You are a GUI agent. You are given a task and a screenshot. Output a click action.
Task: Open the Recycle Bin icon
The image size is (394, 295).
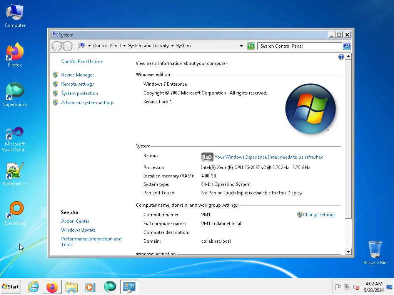[x=375, y=253]
